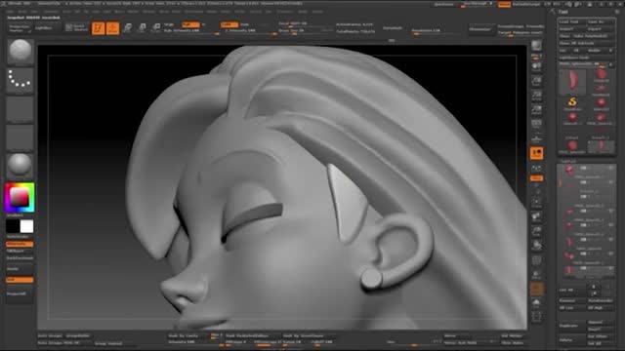
Task: Select the Move transform icon in top shelf
Action: (128, 28)
